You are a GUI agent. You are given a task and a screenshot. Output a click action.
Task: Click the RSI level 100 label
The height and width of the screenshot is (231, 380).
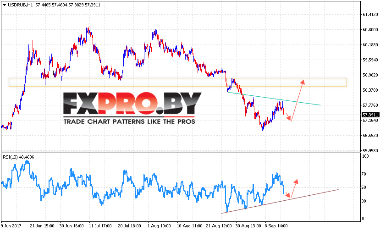(x=365, y=156)
